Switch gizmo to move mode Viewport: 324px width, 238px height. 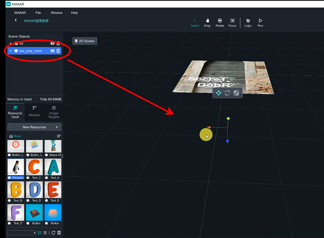[x=219, y=93]
